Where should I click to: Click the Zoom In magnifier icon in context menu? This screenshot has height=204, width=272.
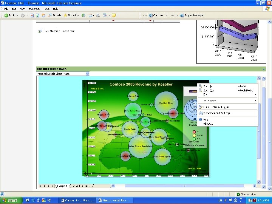point(200,86)
